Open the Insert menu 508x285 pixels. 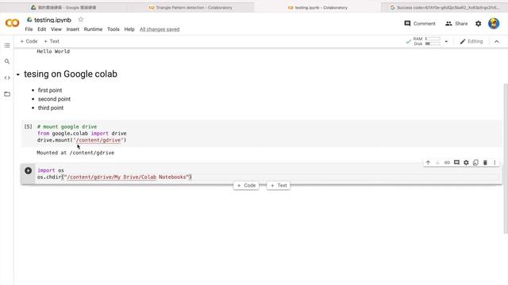[72, 29]
